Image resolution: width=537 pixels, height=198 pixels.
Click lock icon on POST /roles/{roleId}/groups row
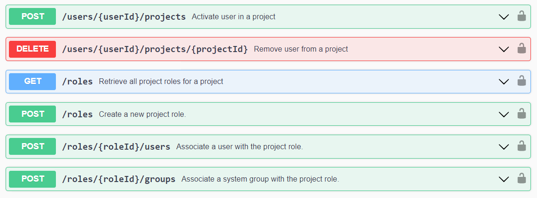click(x=521, y=179)
